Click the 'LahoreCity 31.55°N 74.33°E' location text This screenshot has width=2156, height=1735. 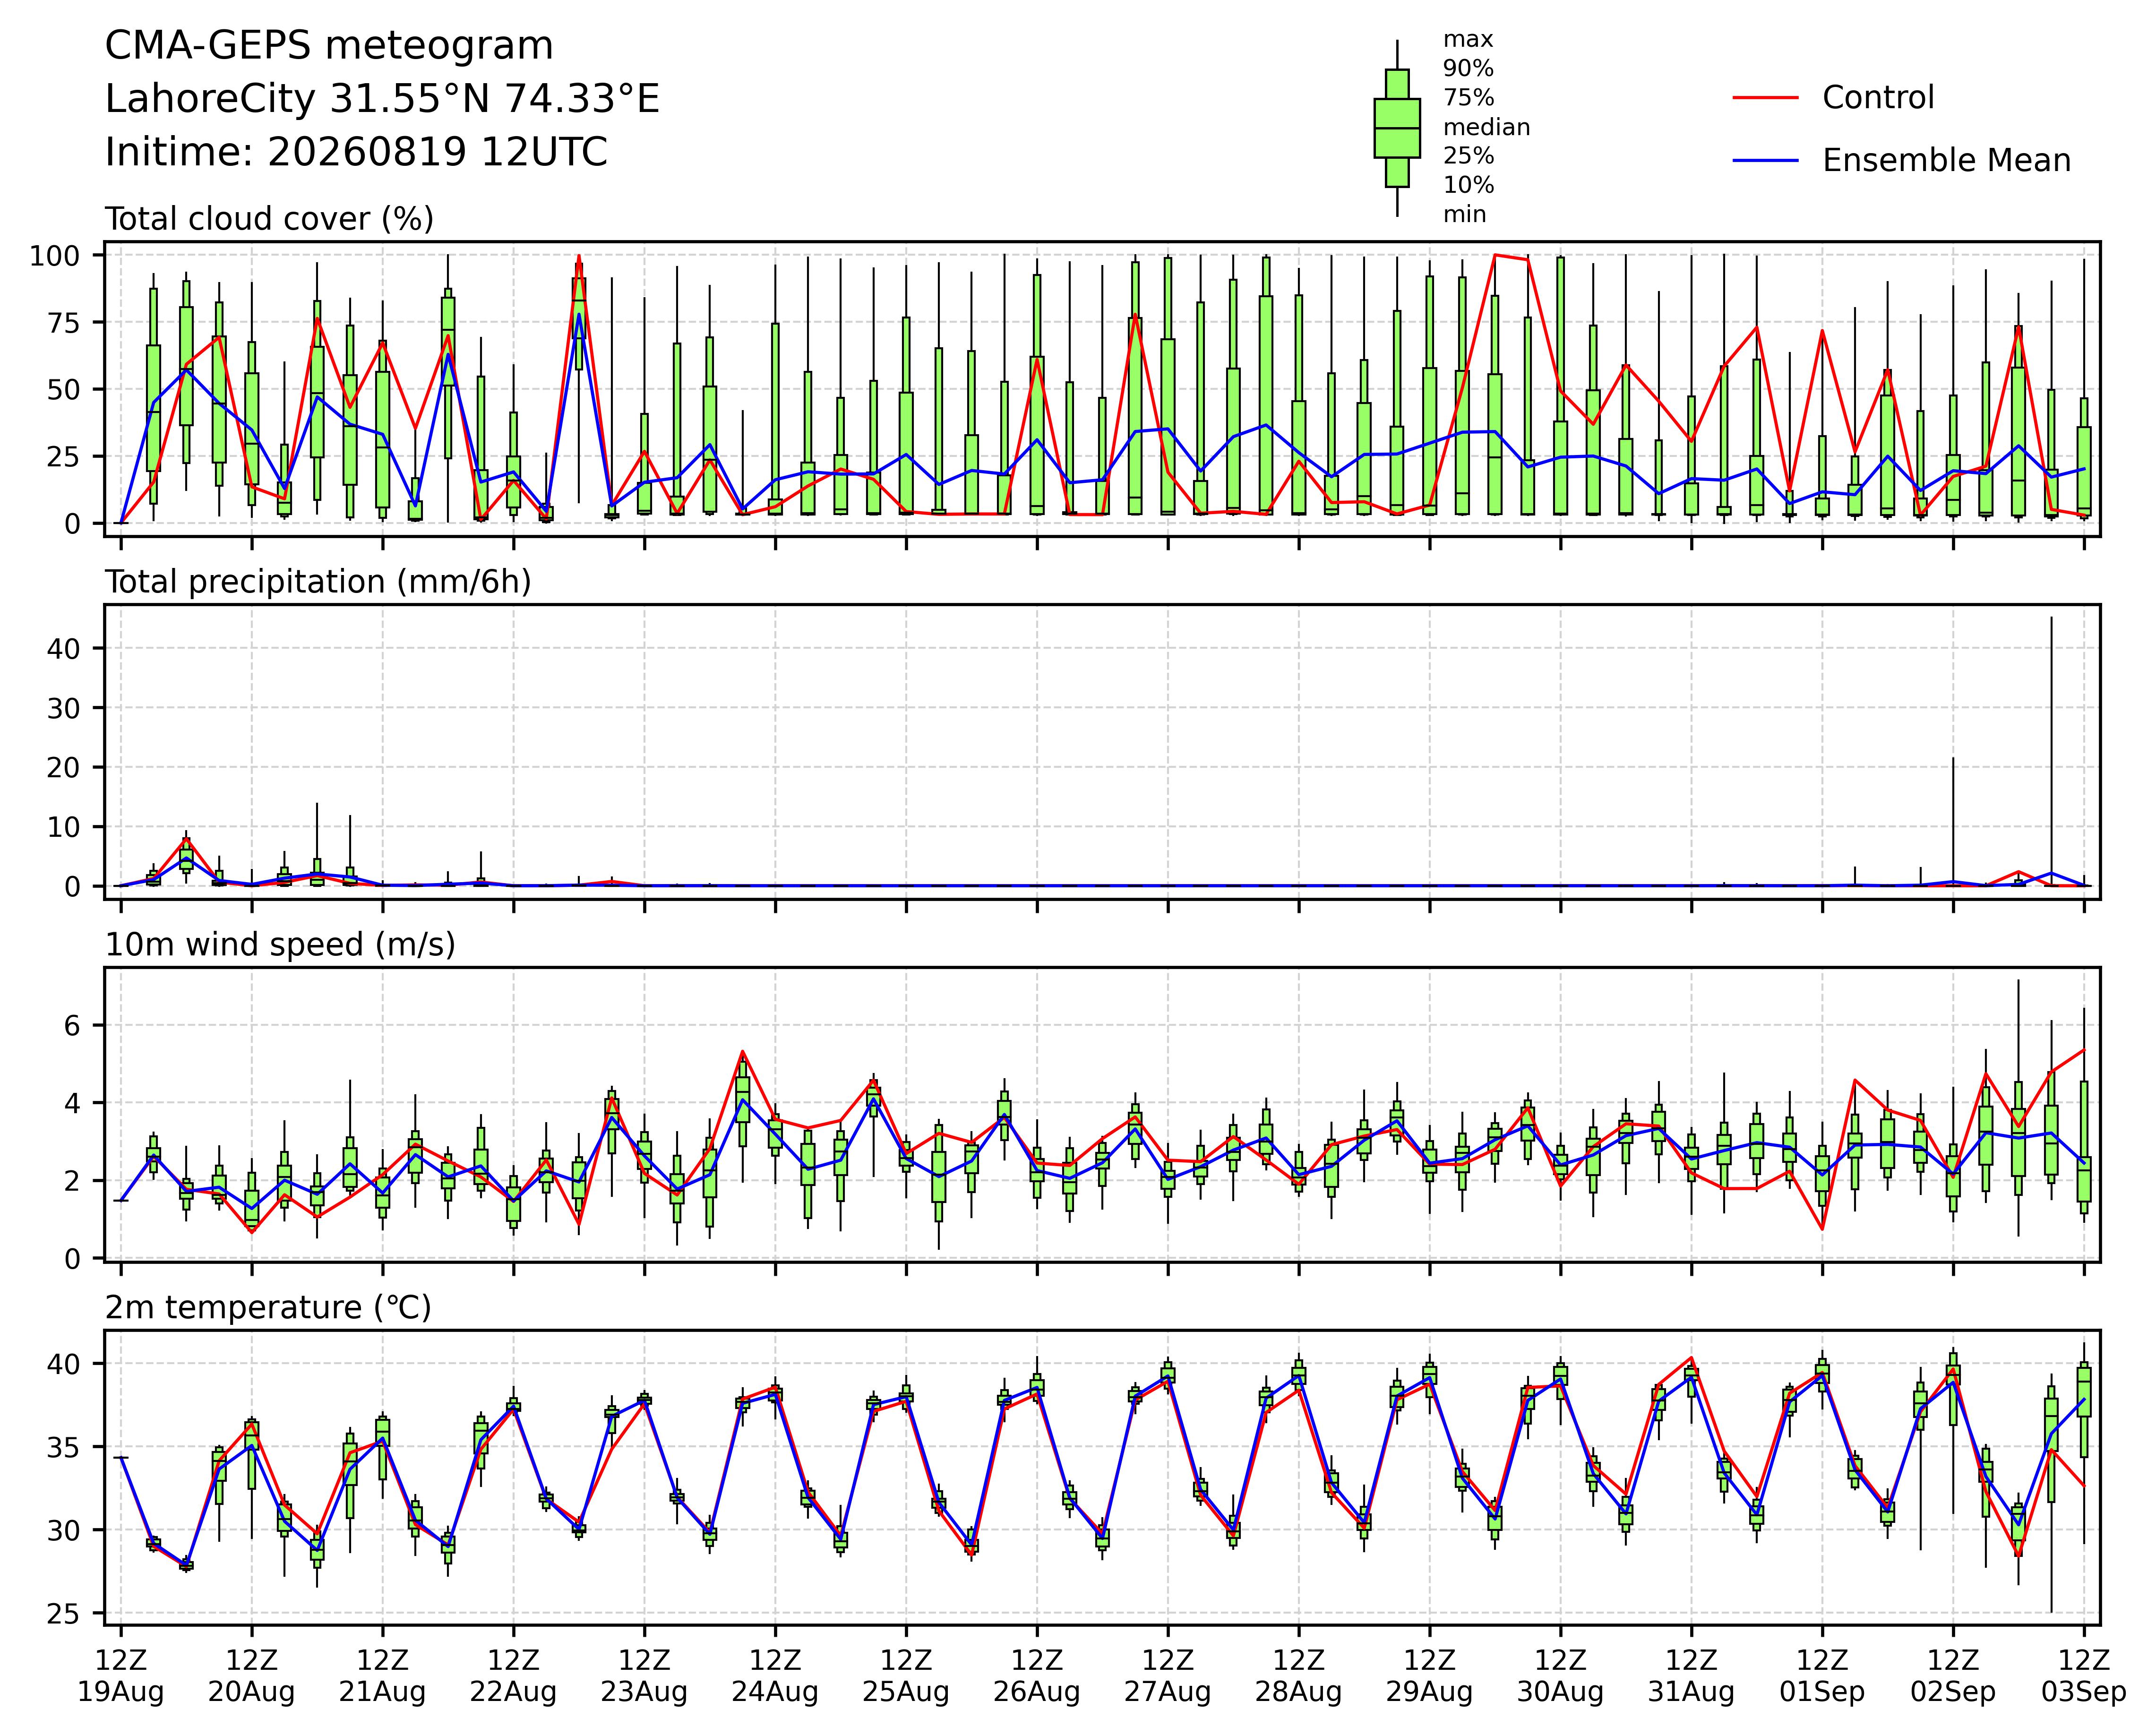pyautogui.click(x=382, y=100)
